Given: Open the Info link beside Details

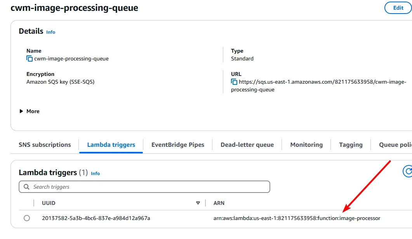Looking at the screenshot, I should tap(50, 33).
